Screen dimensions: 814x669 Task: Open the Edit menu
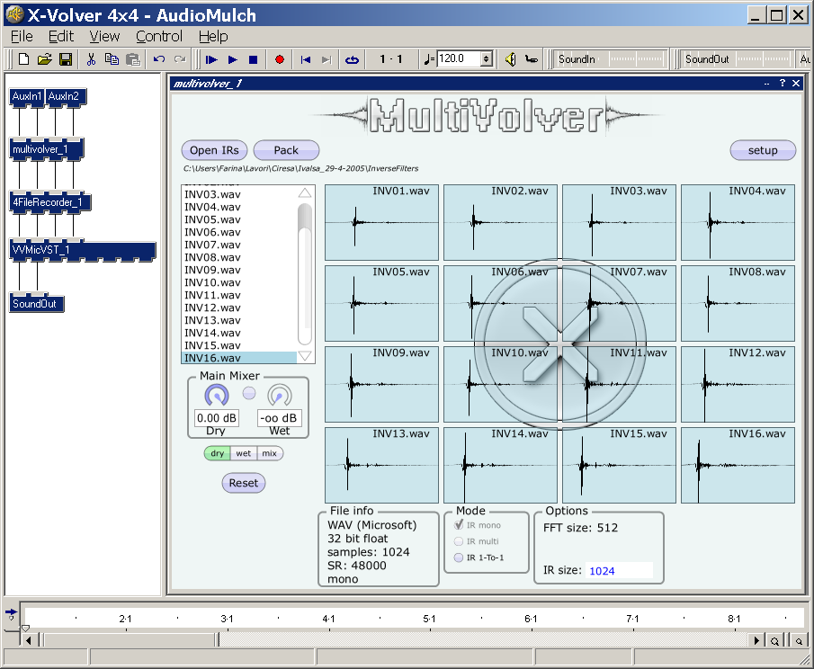click(x=61, y=36)
